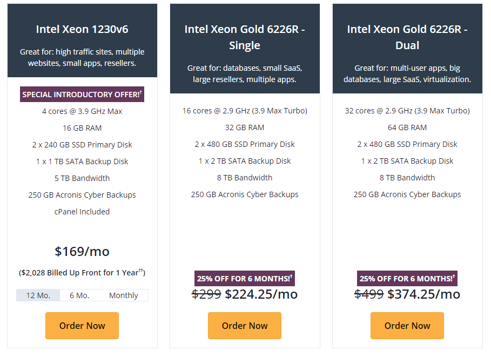This screenshot has height=357, width=491.
Task: Click the $169/mo price
Action: point(82,252)
